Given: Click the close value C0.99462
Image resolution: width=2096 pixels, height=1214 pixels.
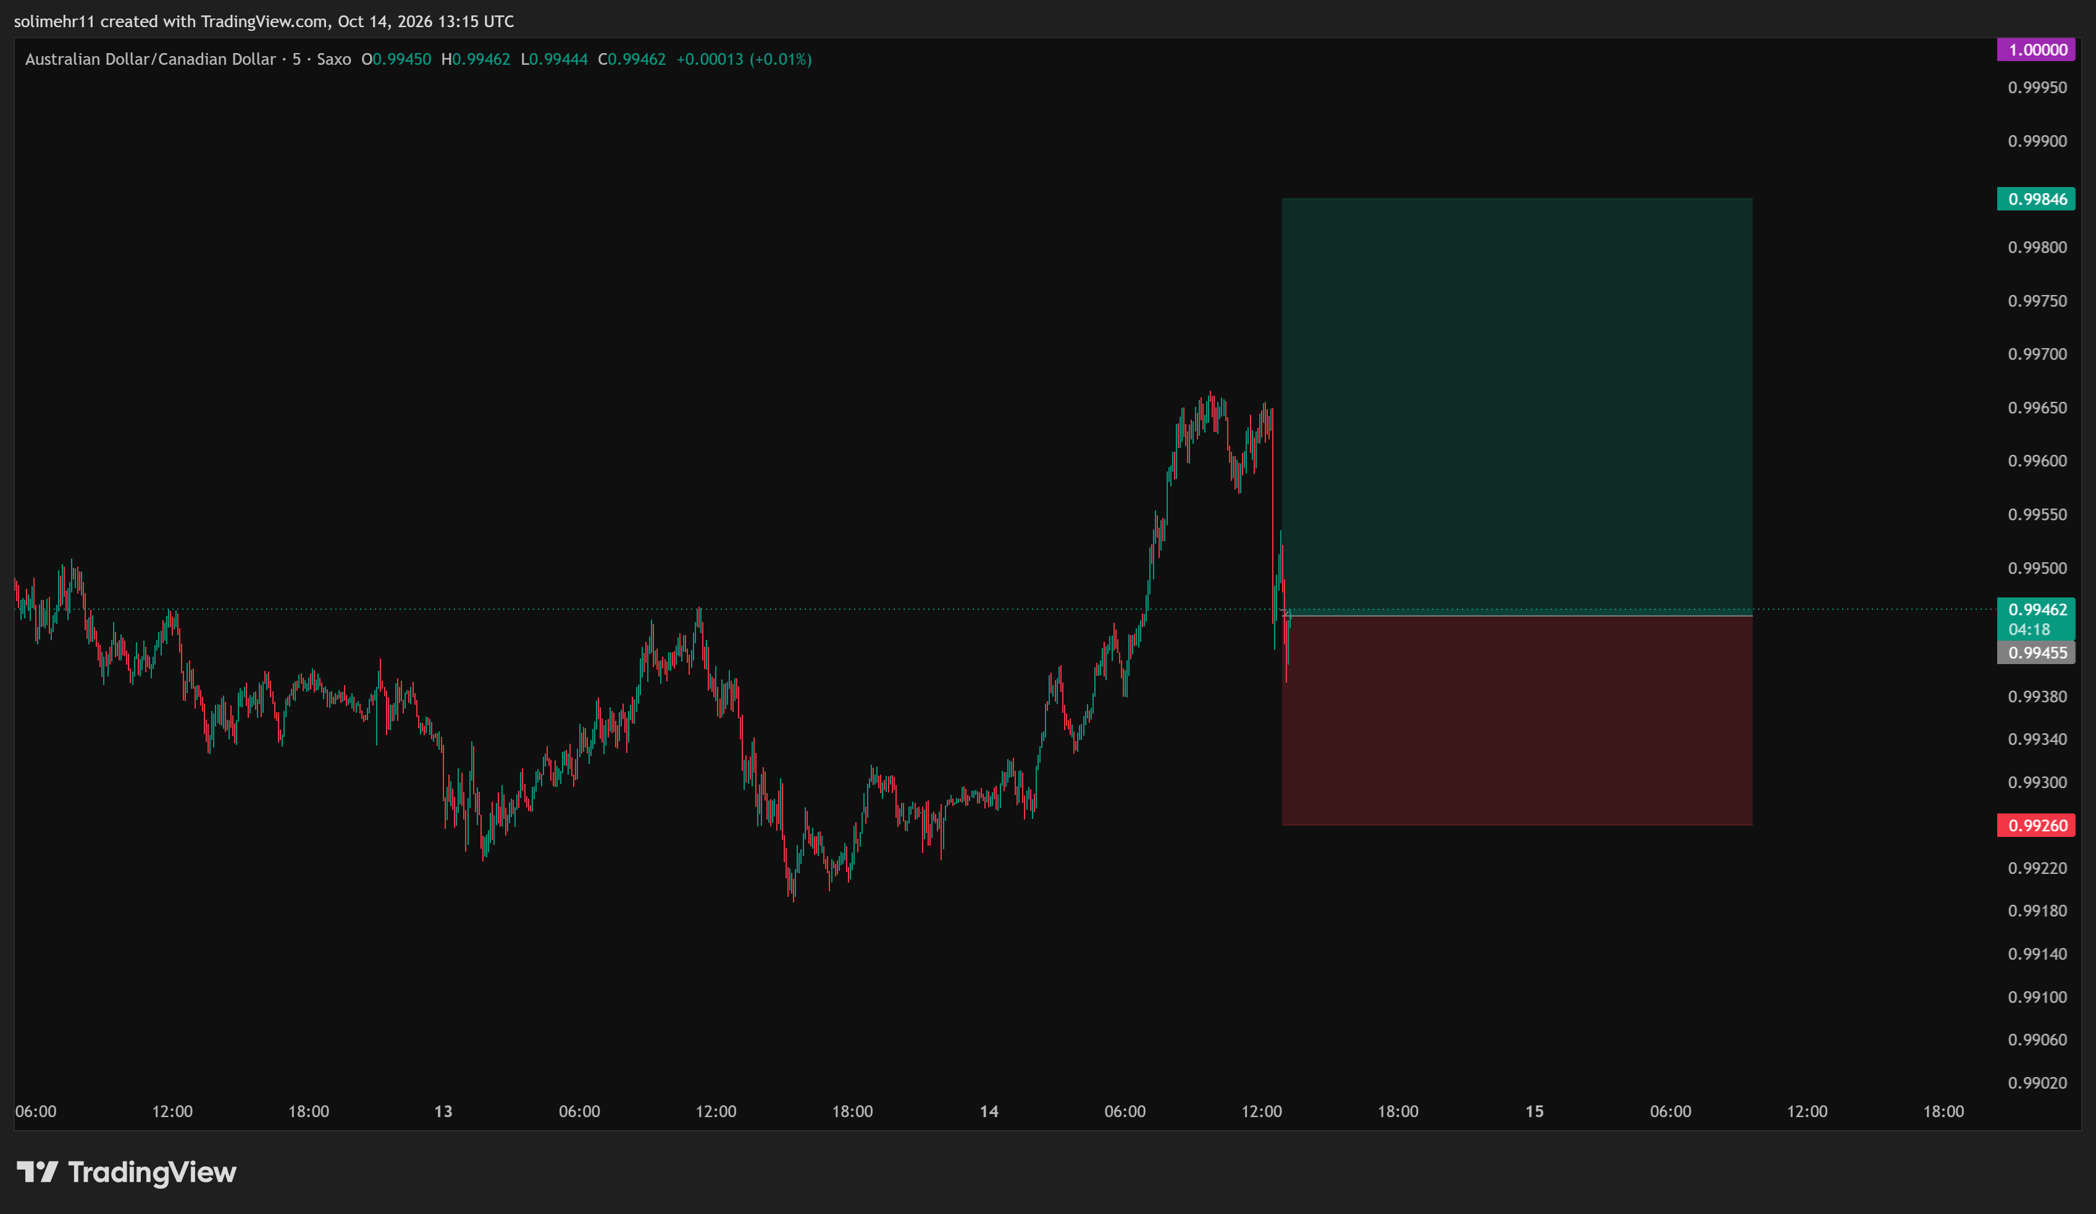Looking at the screenshot, I should tap(632, 59).
